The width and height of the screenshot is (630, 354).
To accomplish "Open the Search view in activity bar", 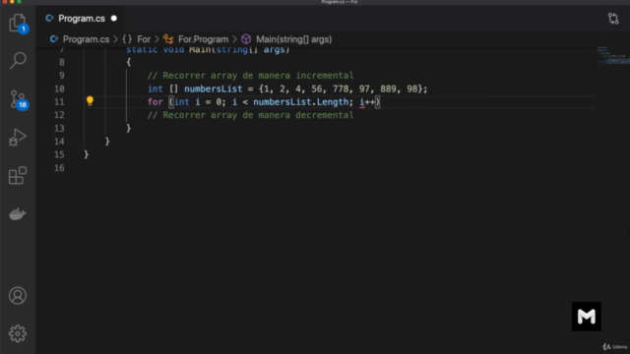I will [x=18, y=61].
